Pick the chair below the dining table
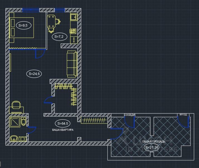This screenshot has height=168, width=199. click(x=51, y=31)
